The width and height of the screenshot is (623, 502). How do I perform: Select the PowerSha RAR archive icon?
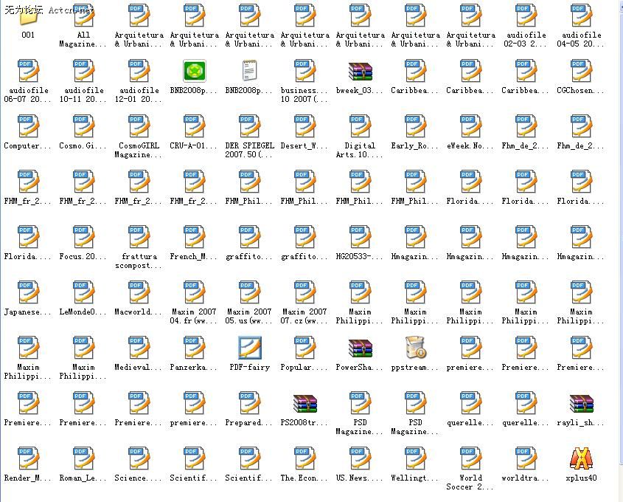[x=360, y=348]
